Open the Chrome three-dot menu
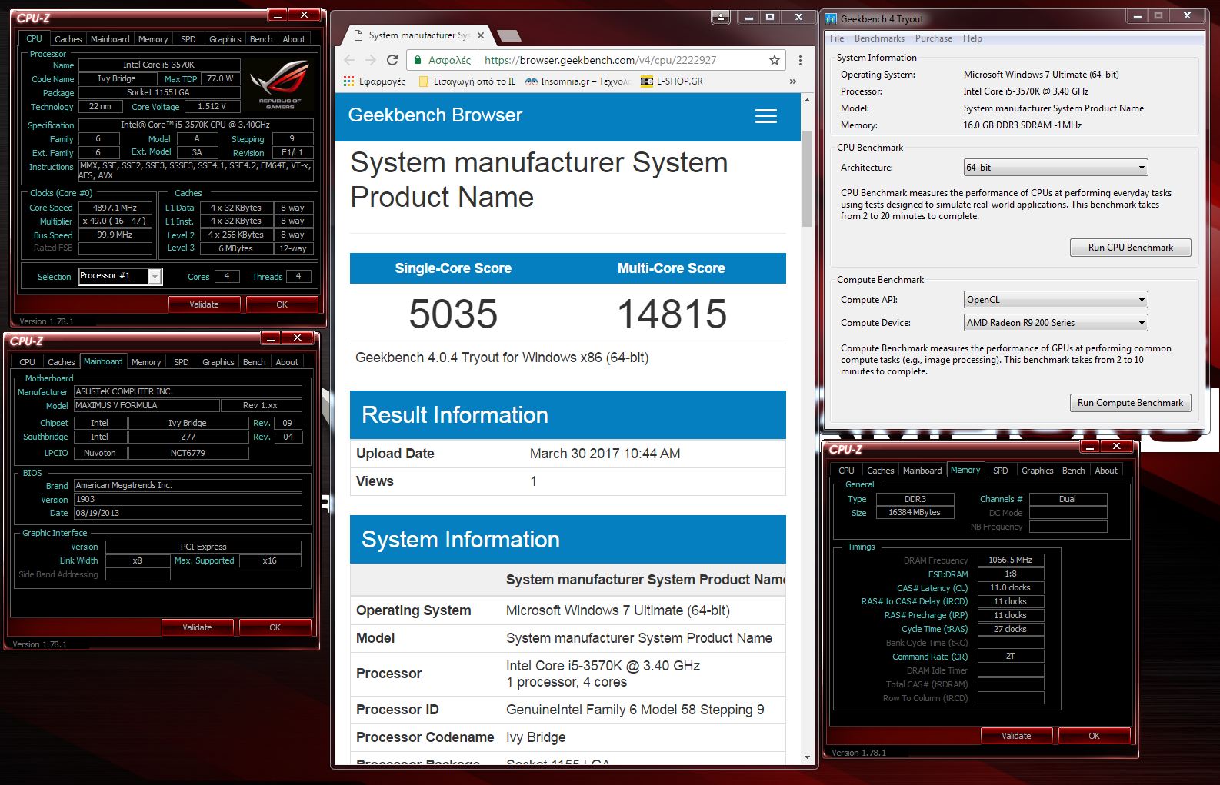The width and height of the screenshot is (1220, 785). coord(800,60)
